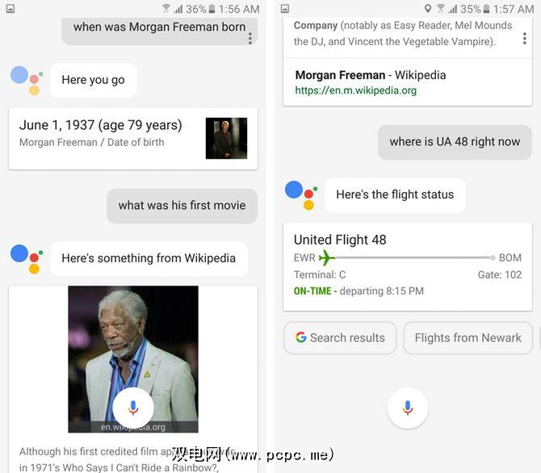Tap the 'Here's the flight status' reply bubble
This screenshot has width=541, height=473.
395,195
